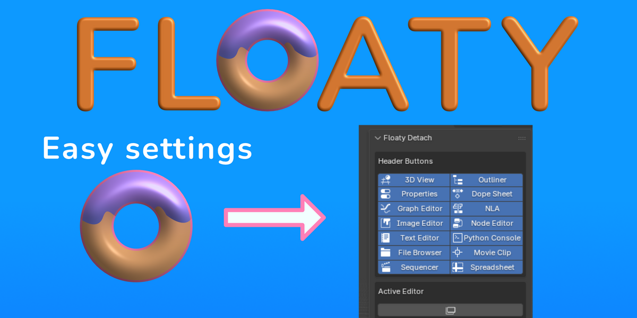
Task: Click the Node Editor icon
Action: tap(458, 223)
